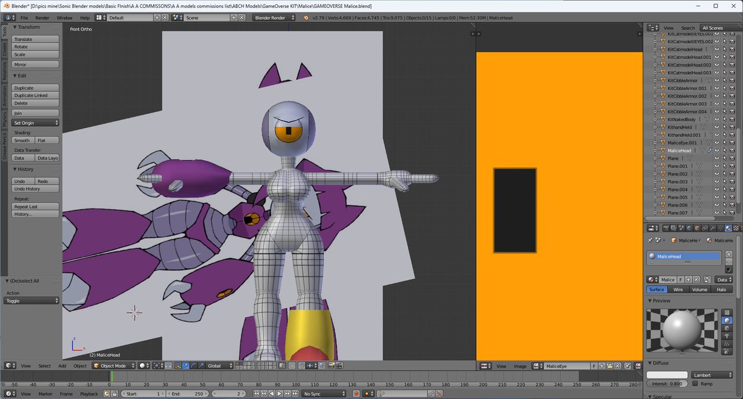This screenshot has height=399, width=743.
Task: Open the Lambert diffuse shader dropdown
Action: tap(712, 375)
